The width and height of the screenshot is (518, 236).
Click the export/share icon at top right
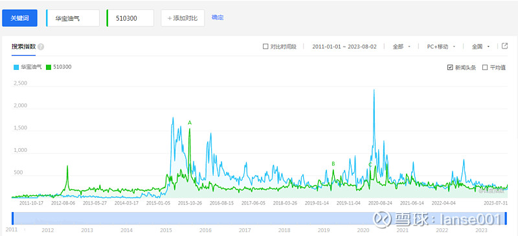[x=504, y=46]
